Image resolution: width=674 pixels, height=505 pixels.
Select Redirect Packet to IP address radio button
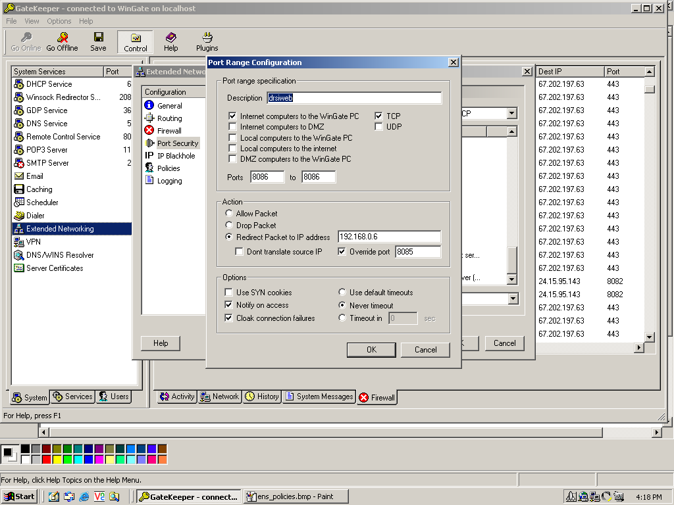(x=229, y=237)
